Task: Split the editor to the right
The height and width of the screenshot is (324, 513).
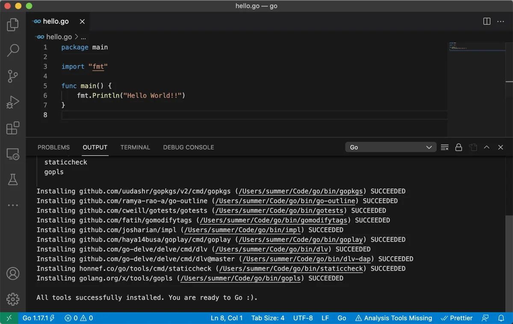Action: [x=486, y=21]
